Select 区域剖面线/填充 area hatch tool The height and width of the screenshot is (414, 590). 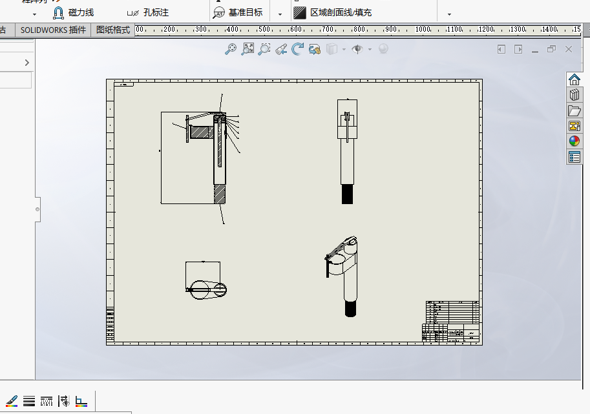coord(333,13)
